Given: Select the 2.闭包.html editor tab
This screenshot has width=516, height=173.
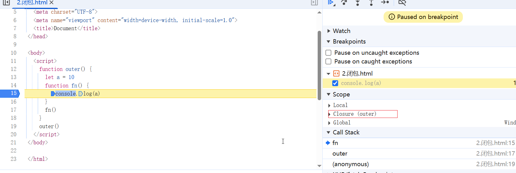Looking at the screenshot, I should [x=32, y=2].
